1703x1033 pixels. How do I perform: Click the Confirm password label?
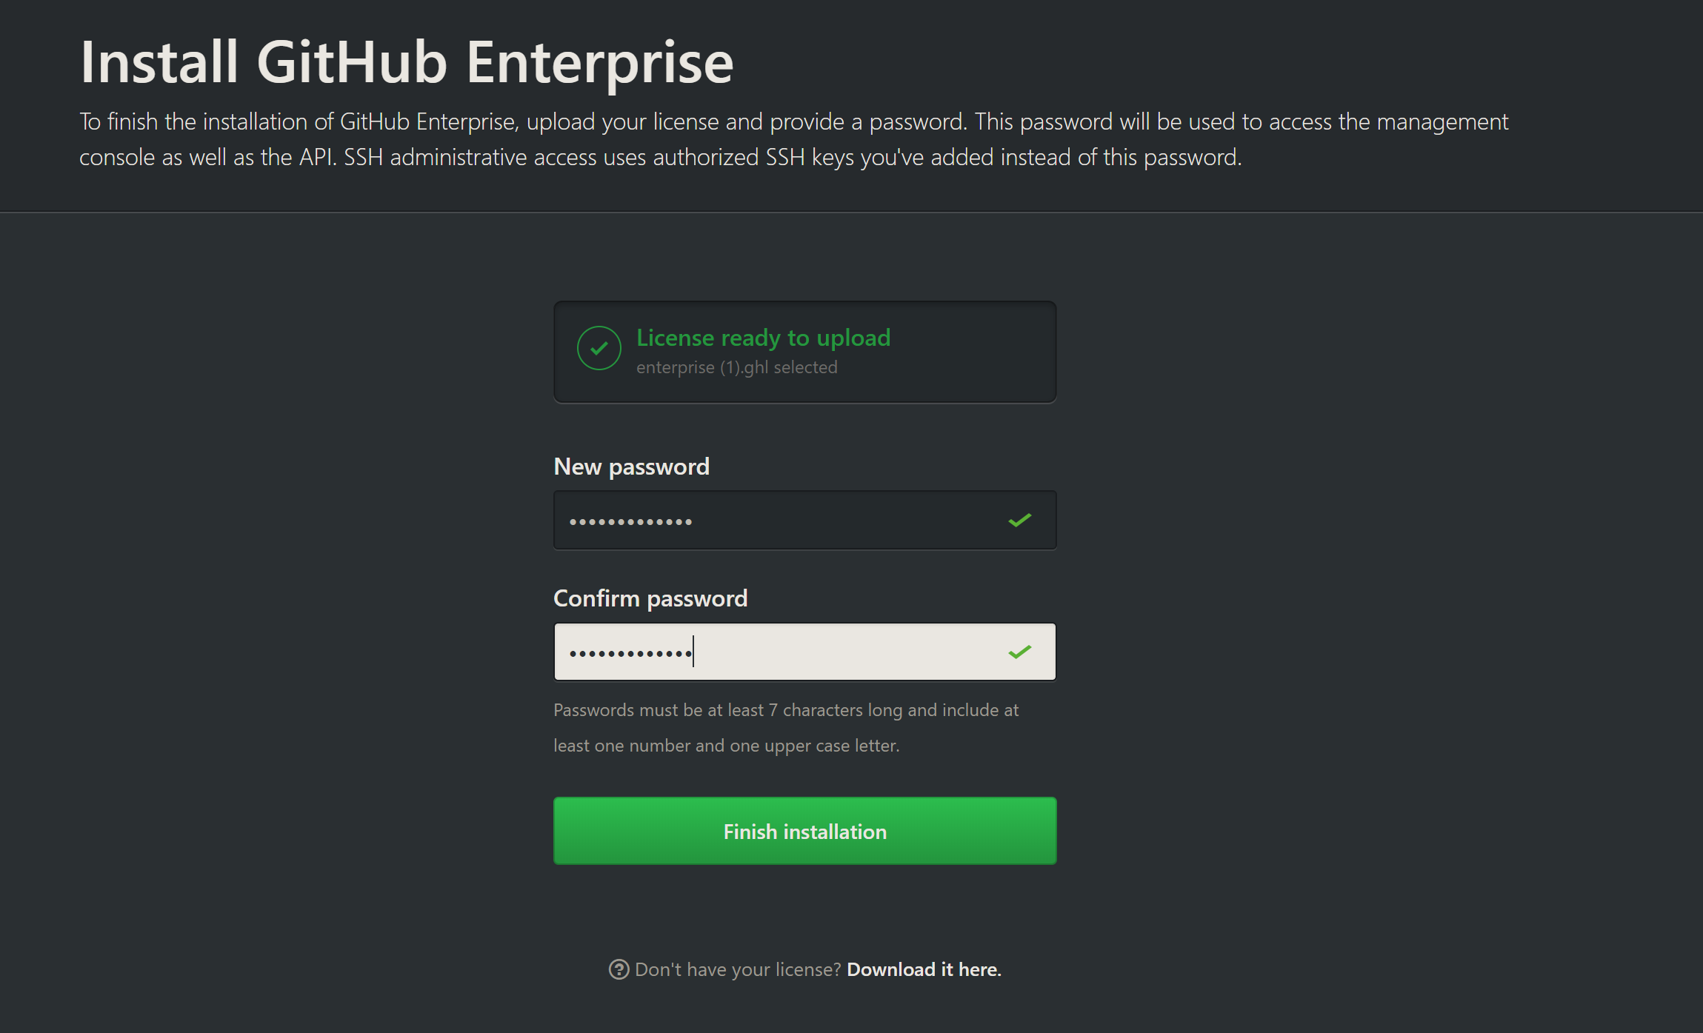[x=650, y=598]
